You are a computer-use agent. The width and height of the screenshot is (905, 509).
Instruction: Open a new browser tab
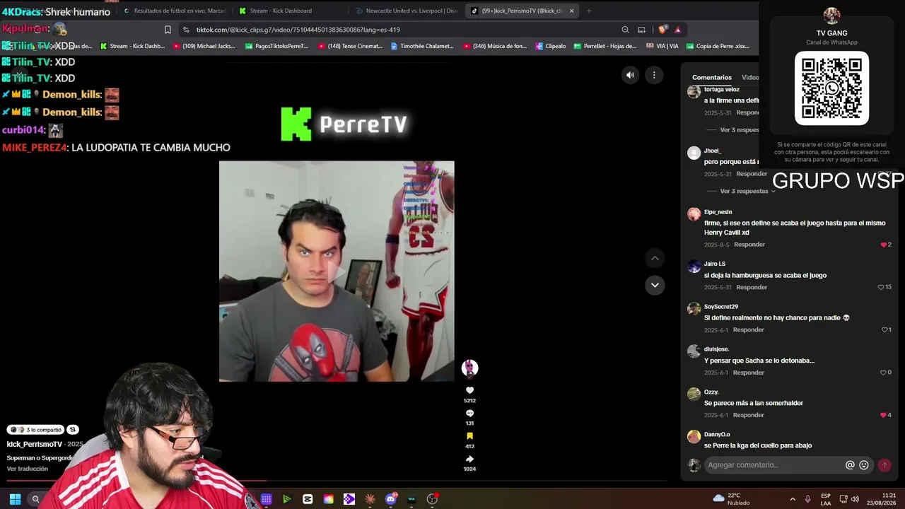pos(589,11)
